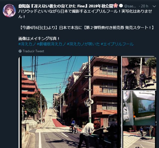Viewport: 159px width, 148px height.
Task: Open the #冴えカノ hashtag
Action: (27, 44)
